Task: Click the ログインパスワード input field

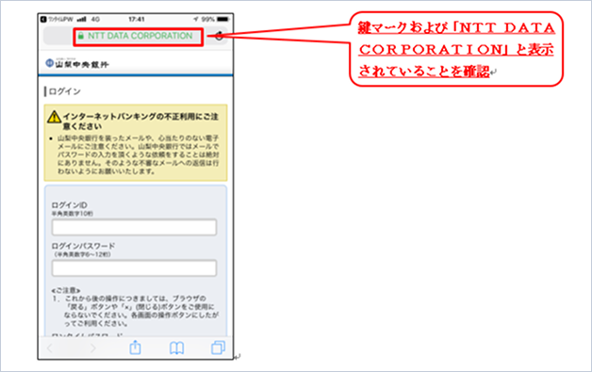Action: point(134,268)
